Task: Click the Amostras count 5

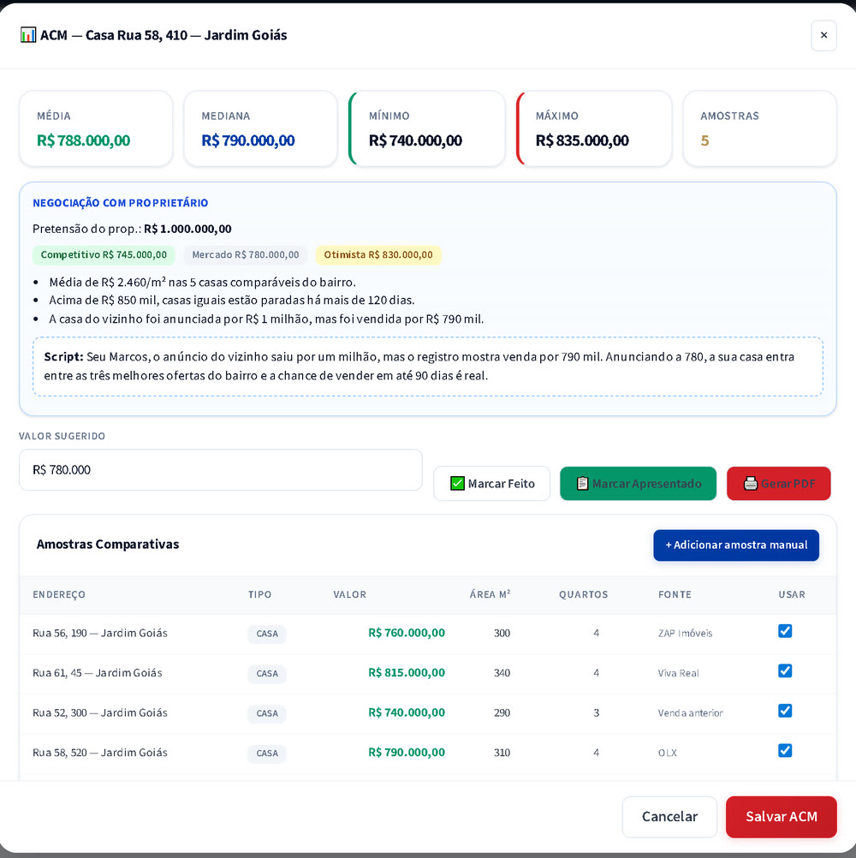Action: (704, 141)
